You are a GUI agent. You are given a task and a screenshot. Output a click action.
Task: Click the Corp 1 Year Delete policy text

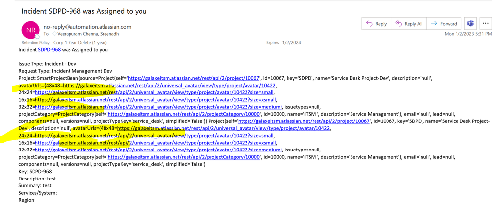[x=80, y=43]
